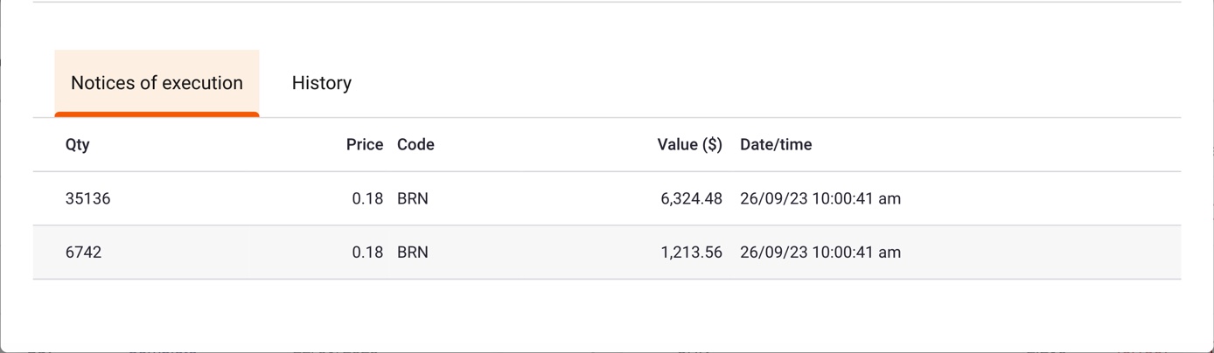Sort by the Price column header

[364, 145]
